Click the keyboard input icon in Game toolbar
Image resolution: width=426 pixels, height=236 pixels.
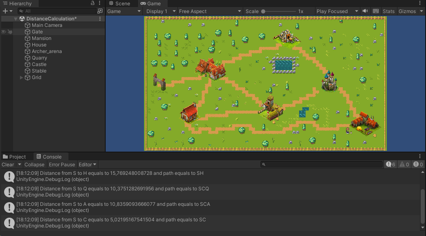375,11
